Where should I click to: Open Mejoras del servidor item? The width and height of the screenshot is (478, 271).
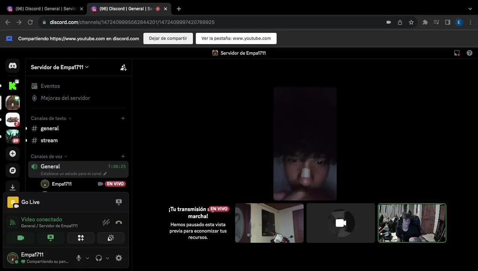pyautogui.click(x=78, y=98)
